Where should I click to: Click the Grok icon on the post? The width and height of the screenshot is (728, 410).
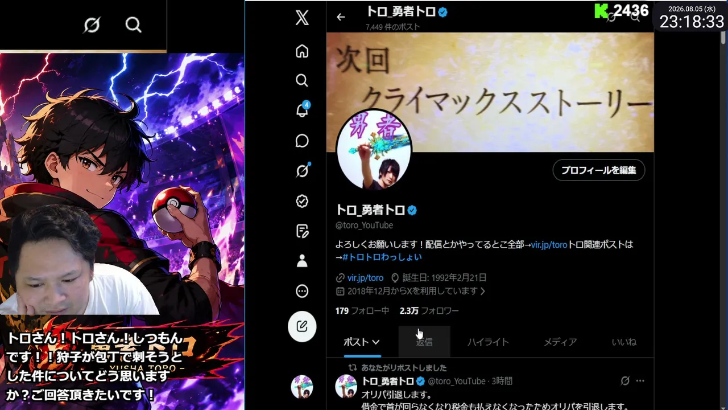click(625, 380)
